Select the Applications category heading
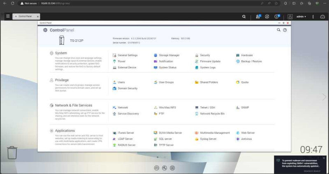The width and height of the screenshot is (329, 174). tap(65, 130)
